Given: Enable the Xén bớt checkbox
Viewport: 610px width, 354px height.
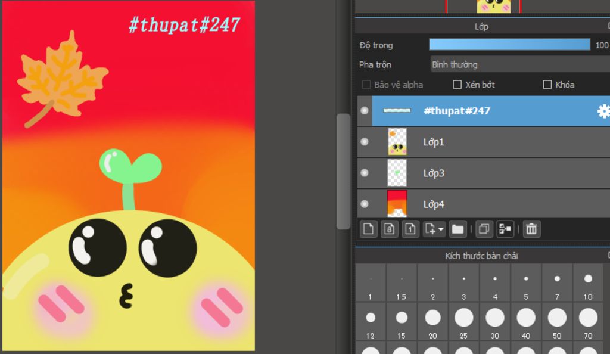Looking at the screenshot, I should coord(457,85).
